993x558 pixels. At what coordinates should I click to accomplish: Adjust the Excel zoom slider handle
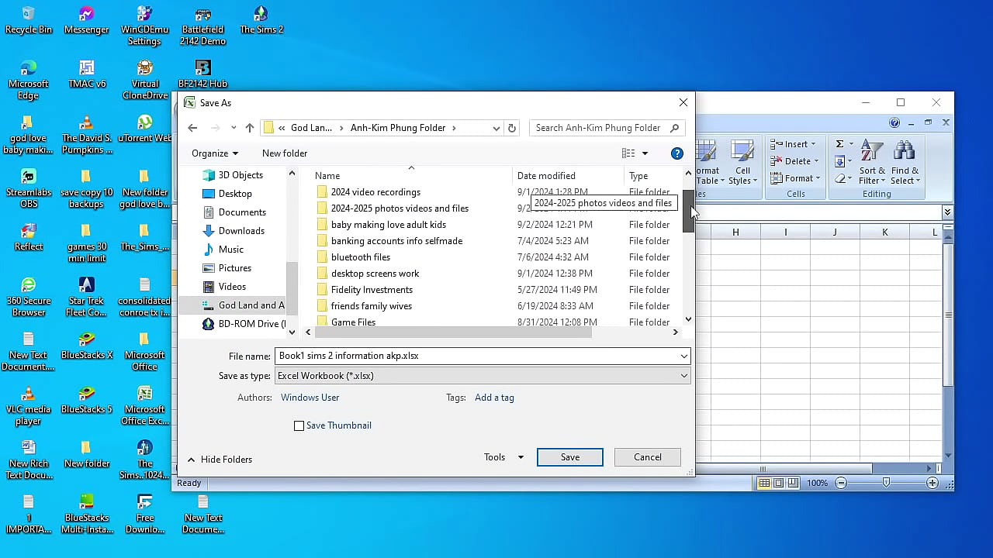pyautogui.click(x=887, y=483)
